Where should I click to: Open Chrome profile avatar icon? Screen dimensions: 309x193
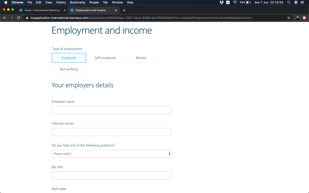tap(297, 18)
